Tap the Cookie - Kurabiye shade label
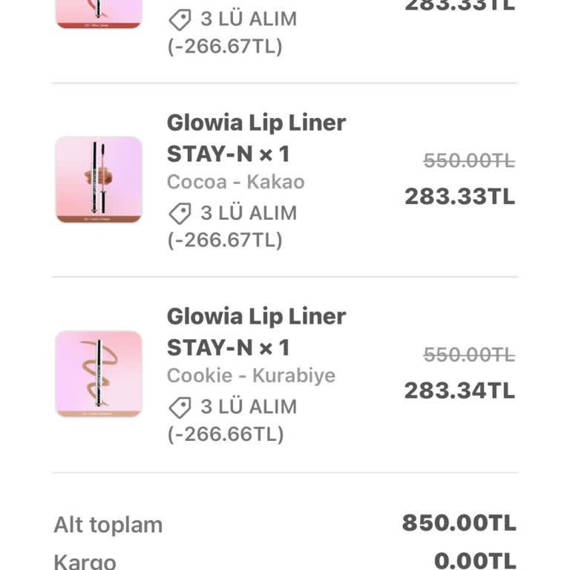Viewport: 570px width, 570px height. pos(251,376)
